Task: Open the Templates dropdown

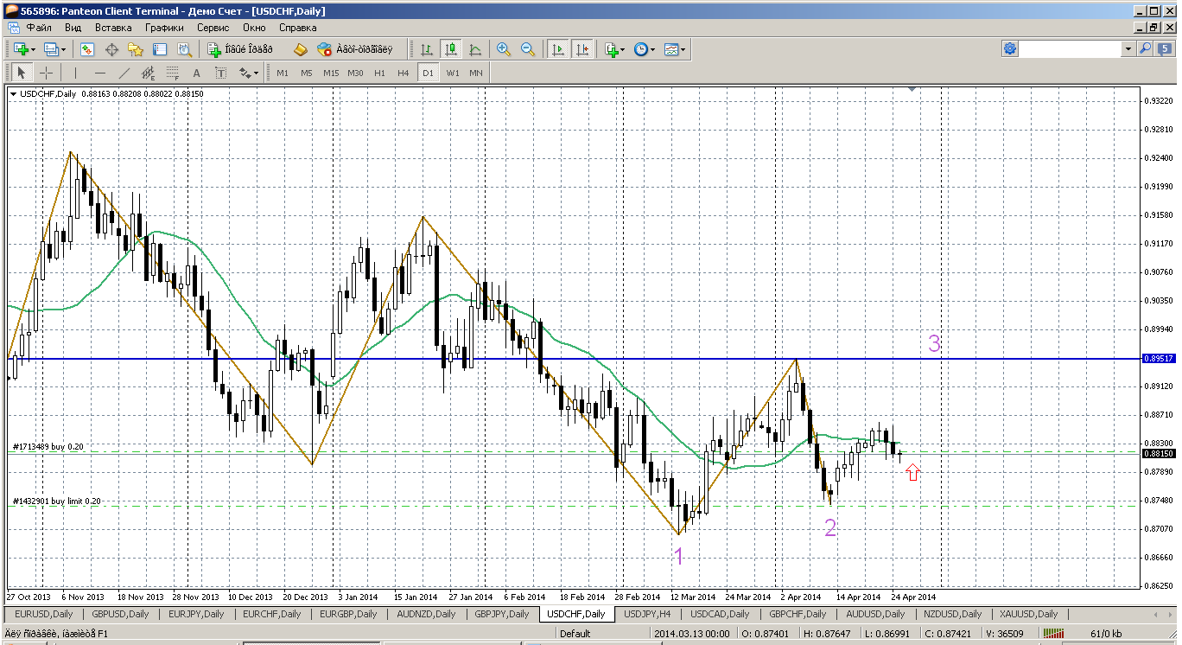Action: click(676, 49)
